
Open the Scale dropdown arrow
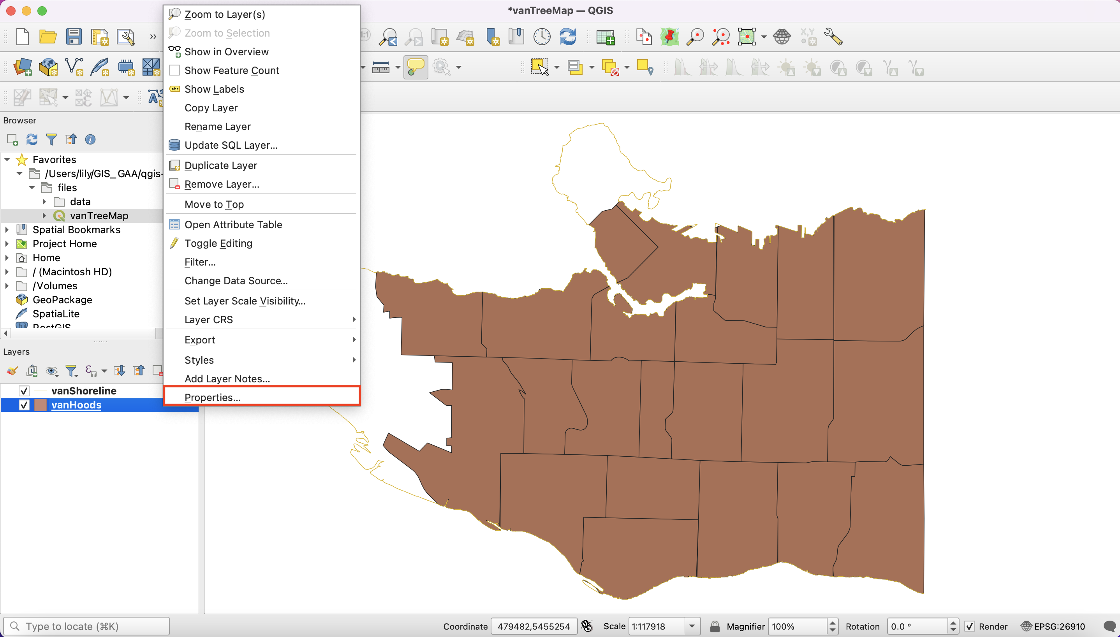click(x=692, y=626)
